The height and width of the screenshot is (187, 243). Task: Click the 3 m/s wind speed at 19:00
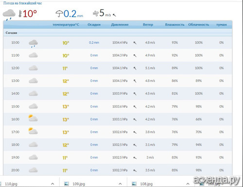tap(150, 157)
